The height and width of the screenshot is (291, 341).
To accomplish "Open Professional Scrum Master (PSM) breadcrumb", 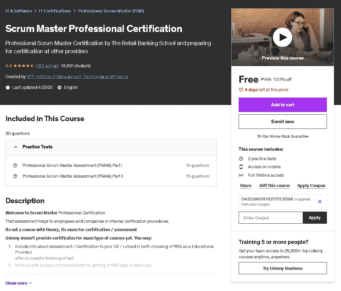I will 111,11.
